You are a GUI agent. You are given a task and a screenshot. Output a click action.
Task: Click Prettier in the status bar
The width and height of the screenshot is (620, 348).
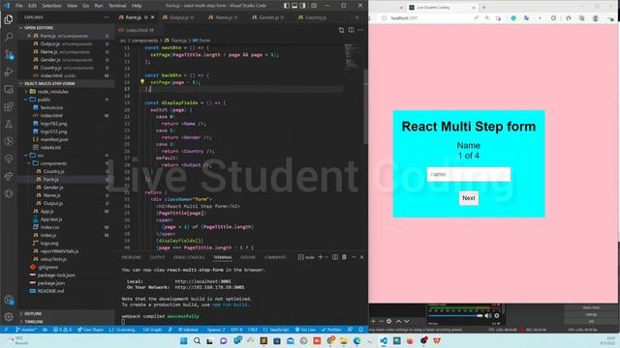click(331, 330)
